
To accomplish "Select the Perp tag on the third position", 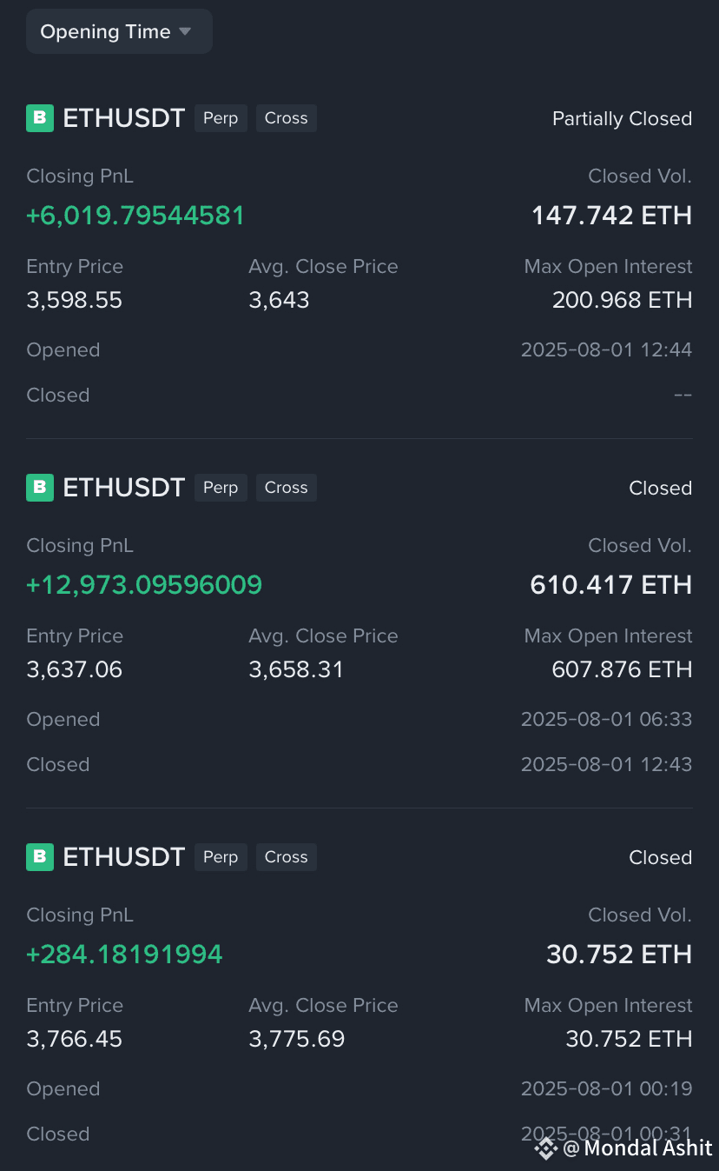I will [221, 857].
